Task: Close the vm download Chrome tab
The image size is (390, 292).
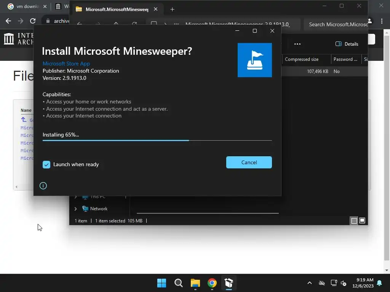Action: pyautogui.click(x=45, y=6)
